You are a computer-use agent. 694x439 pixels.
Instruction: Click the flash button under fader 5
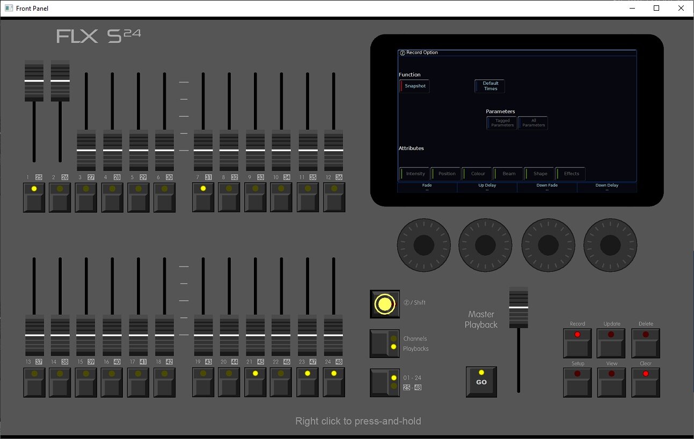point(138,197)
